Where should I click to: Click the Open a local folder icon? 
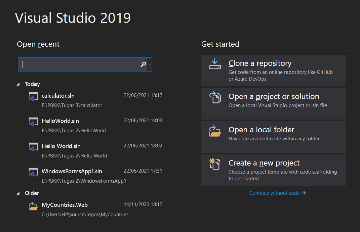pyautogui.click(x=215, y=131)
